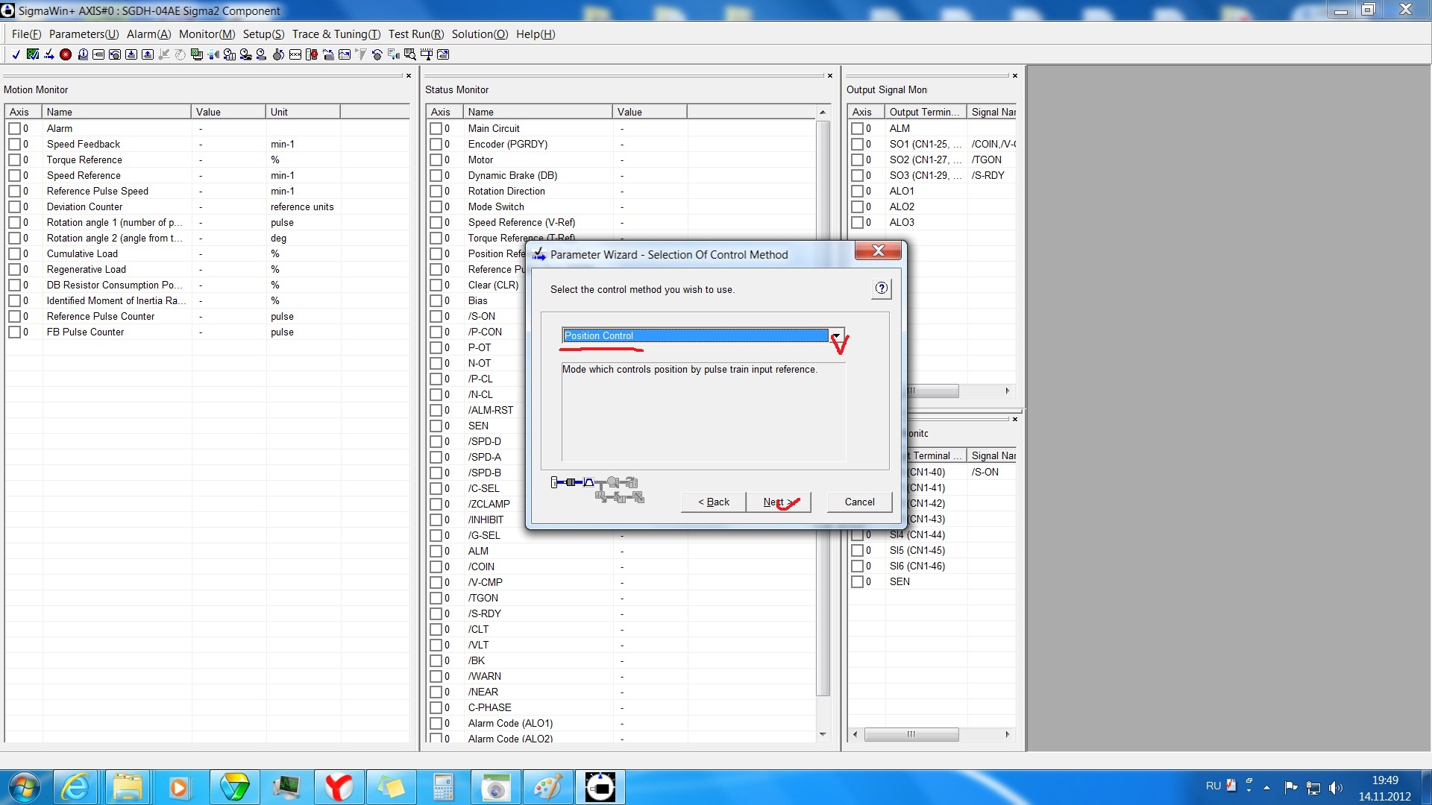Click the green checkmark grid toolbar icon
This screenshot has height=805, width=1432.
[33, 54]
